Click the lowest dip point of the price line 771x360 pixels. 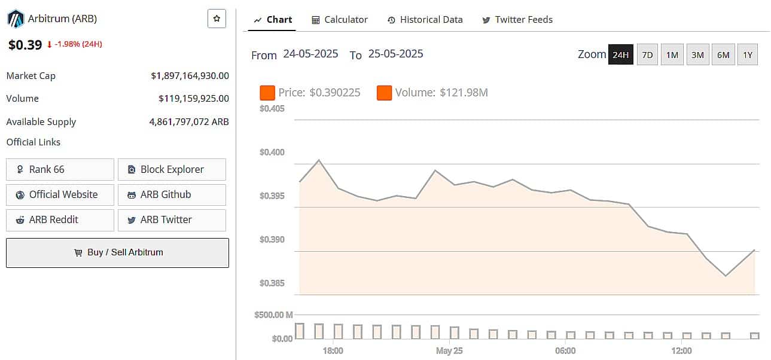(x=726, y=276)
